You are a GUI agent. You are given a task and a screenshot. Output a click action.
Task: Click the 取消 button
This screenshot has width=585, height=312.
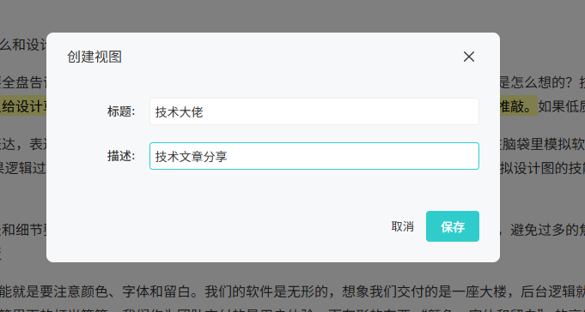402,226
